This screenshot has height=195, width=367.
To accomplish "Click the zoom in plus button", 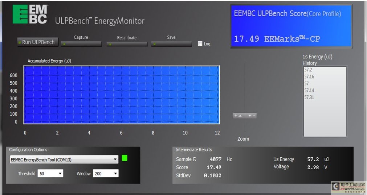I will [x=238, y=116].
